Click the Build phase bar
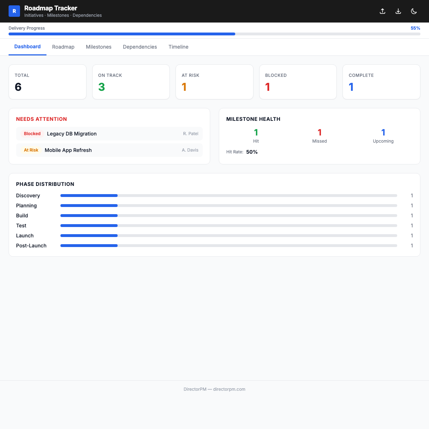The image size is (429, 429). coord(229,216)
